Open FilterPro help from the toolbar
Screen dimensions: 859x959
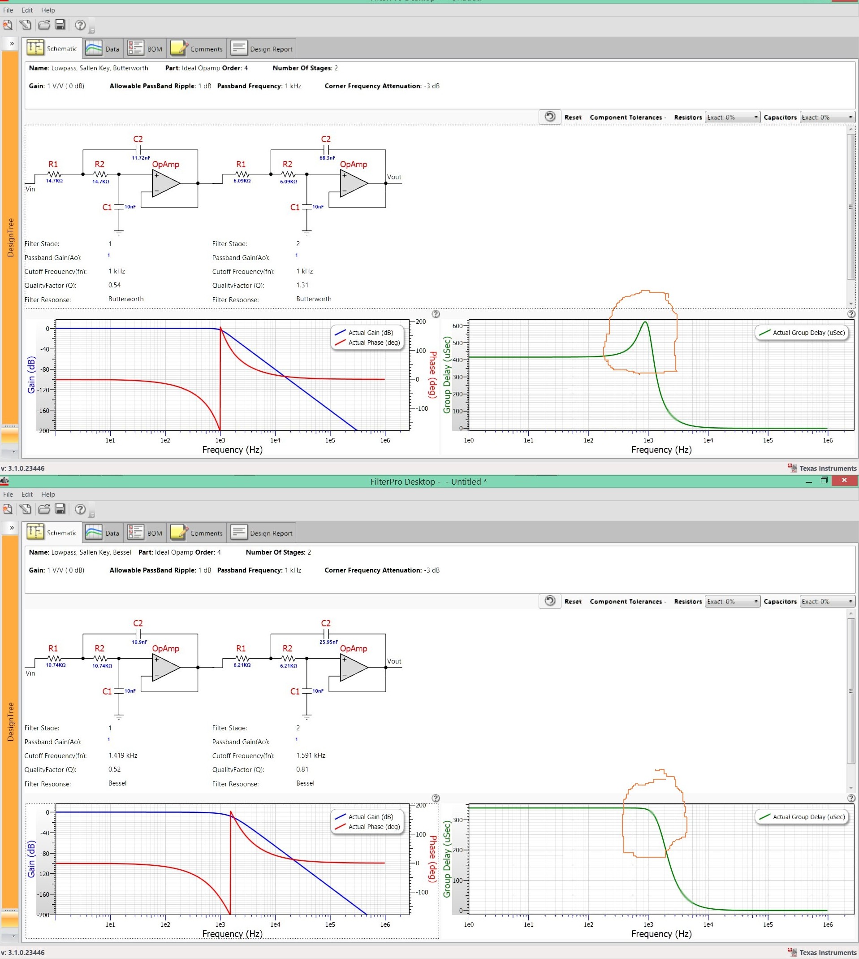(80, 26)
